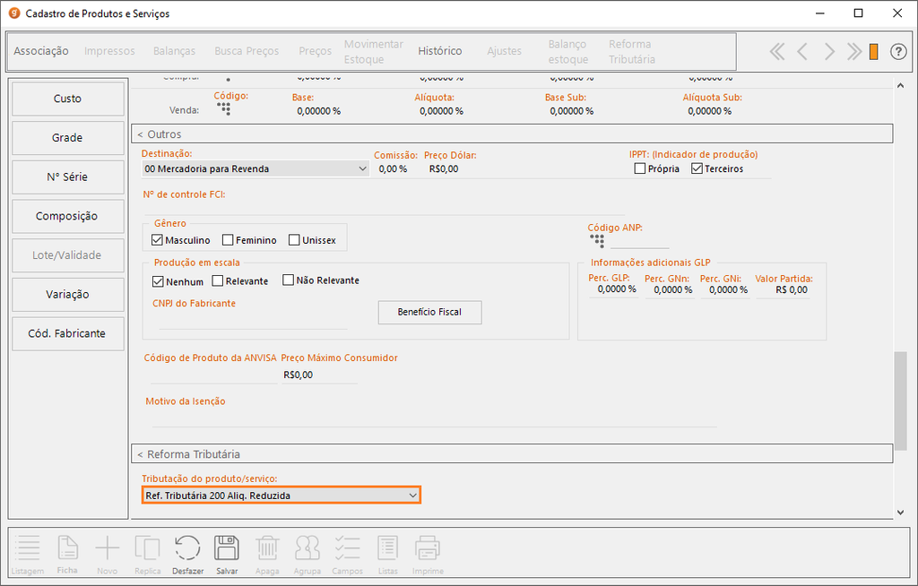Tick the Feminino checkbox
918x586 pixels.
coord(228,240)
